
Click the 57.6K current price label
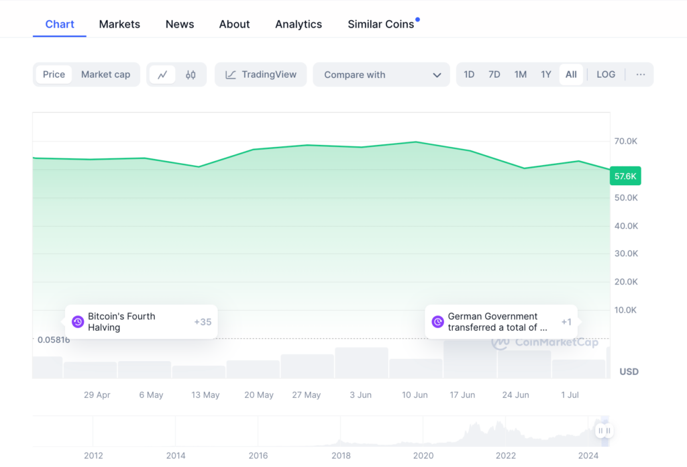point(625,176)
